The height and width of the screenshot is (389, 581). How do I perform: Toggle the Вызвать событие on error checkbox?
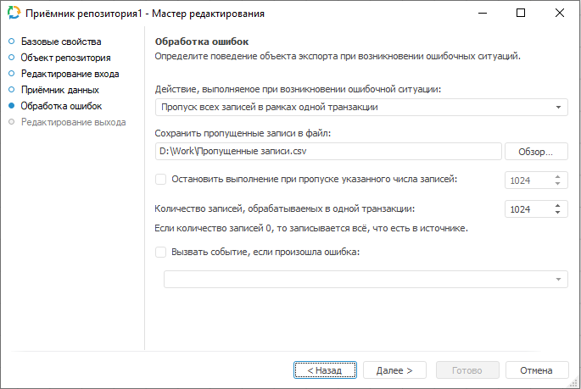[161, 251]
